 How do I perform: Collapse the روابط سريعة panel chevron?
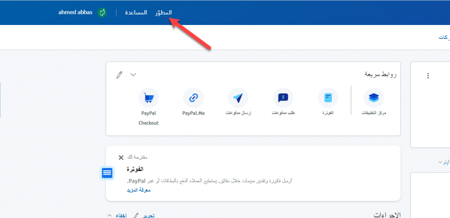(134, 75)
